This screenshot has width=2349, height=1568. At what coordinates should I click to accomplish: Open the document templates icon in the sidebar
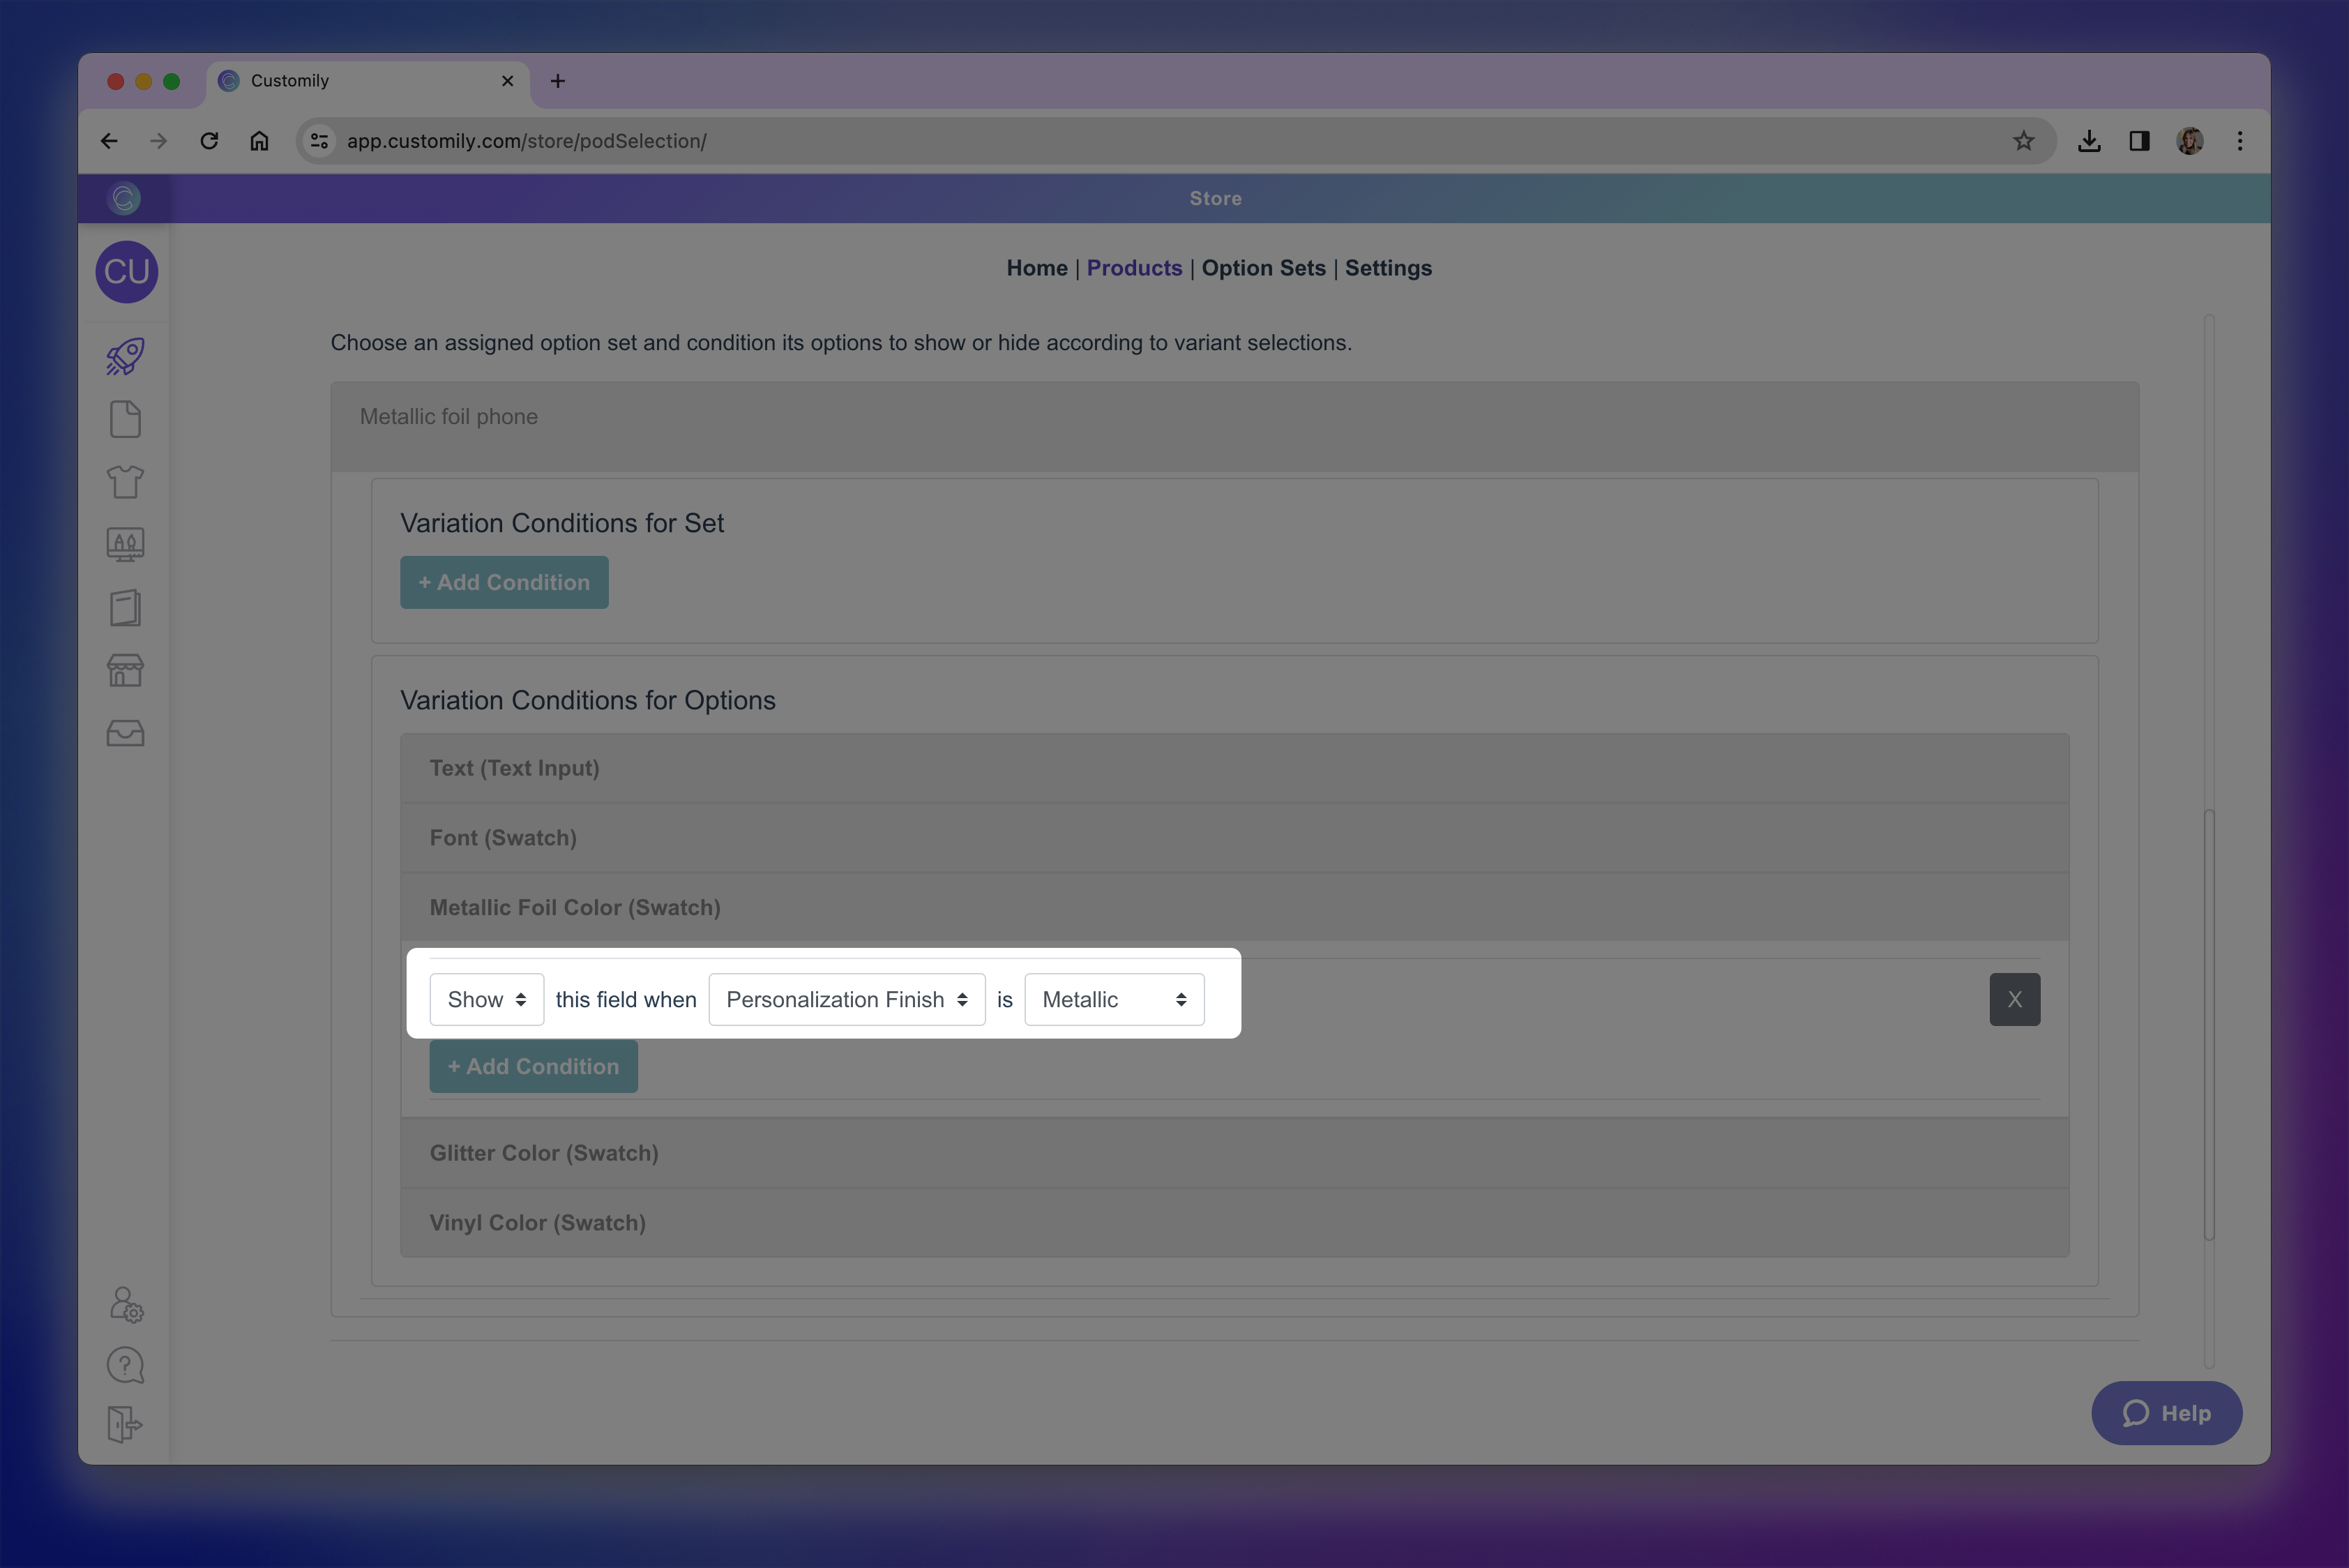[x=124, y=419]
